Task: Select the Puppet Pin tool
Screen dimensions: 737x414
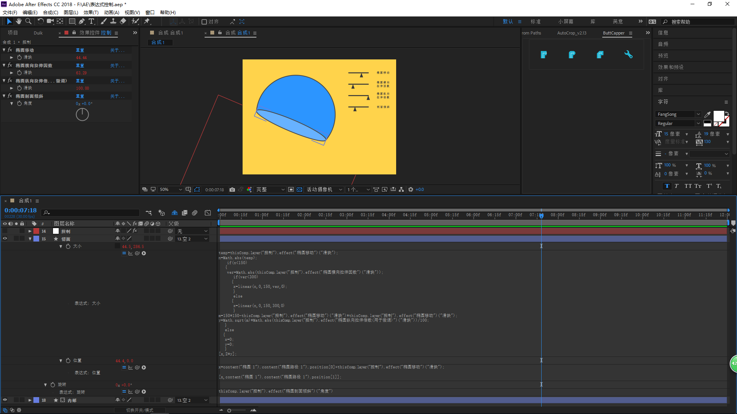Action: [x=147, y=21]
